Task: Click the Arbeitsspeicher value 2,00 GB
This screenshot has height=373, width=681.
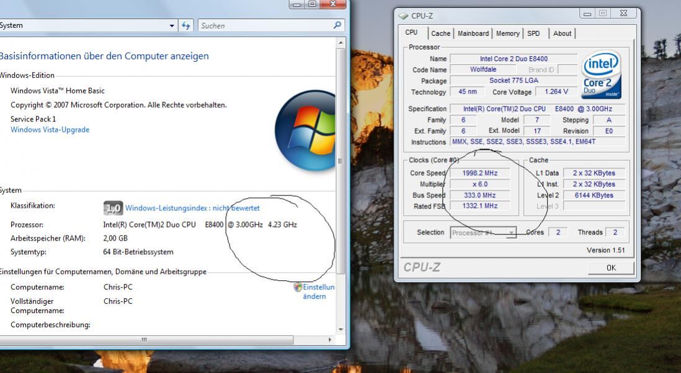Action: [x=115, y=238]
